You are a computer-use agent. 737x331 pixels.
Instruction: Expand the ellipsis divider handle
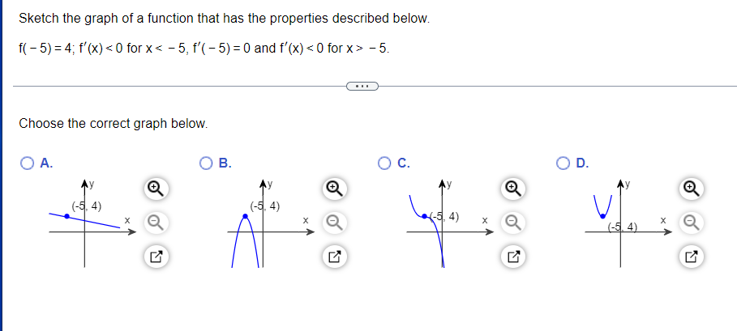(x=362, y=87)
